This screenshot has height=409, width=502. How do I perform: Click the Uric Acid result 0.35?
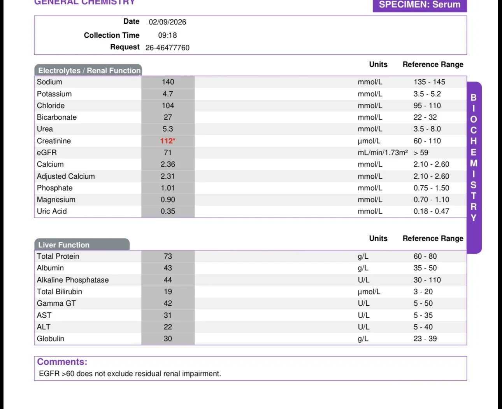[x=168, y=211]
